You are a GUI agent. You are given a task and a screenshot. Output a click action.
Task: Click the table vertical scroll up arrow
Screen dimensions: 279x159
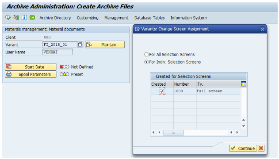click(244, 120)
